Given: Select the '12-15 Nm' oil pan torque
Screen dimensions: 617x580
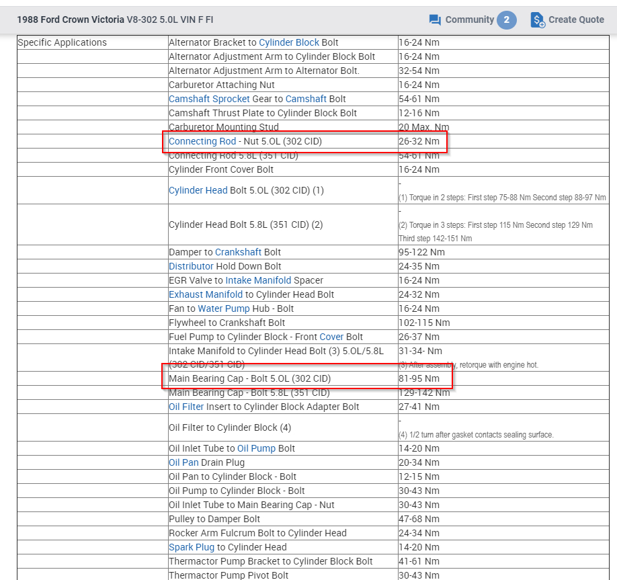Looking at the screenshot, I should tap(419, 477).
